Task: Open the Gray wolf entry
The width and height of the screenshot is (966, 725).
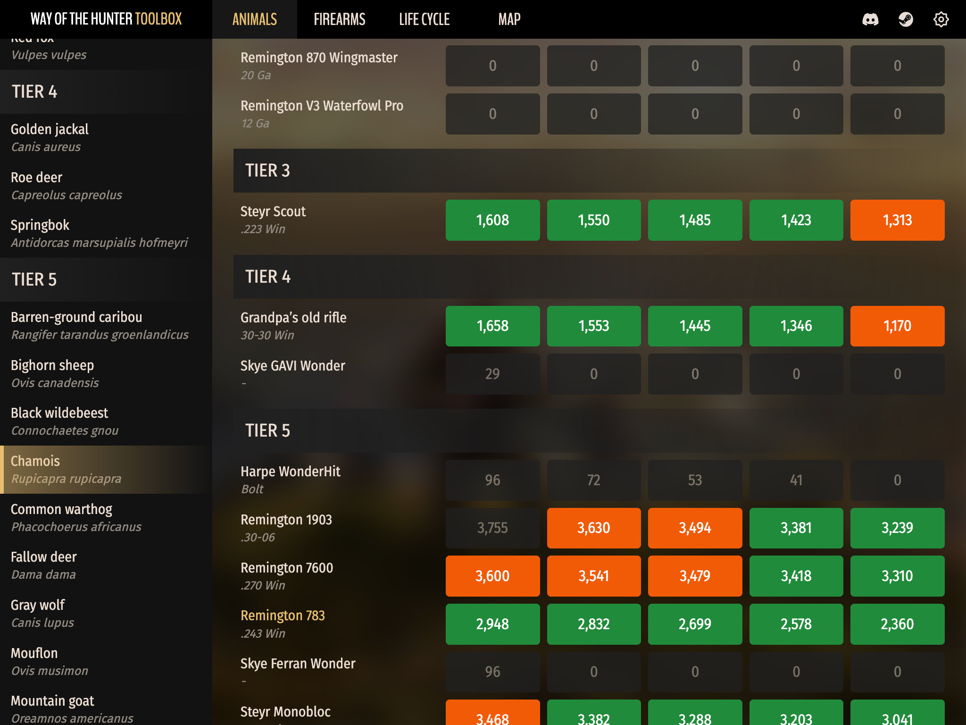Action: tap(38, 613)
